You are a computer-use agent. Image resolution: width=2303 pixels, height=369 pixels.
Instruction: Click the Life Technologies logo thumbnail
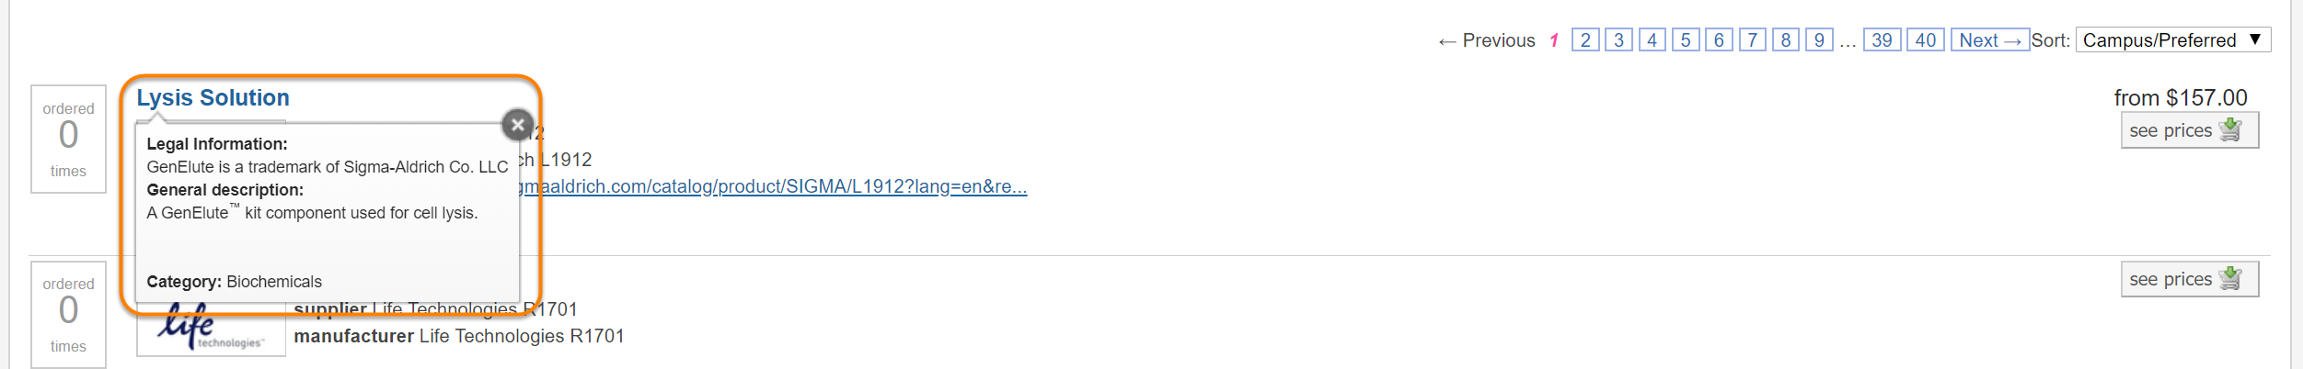click(x=211, y=332)
